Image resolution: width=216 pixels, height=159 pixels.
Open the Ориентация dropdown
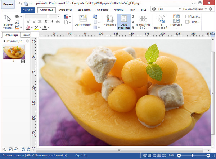click(83, 25)
